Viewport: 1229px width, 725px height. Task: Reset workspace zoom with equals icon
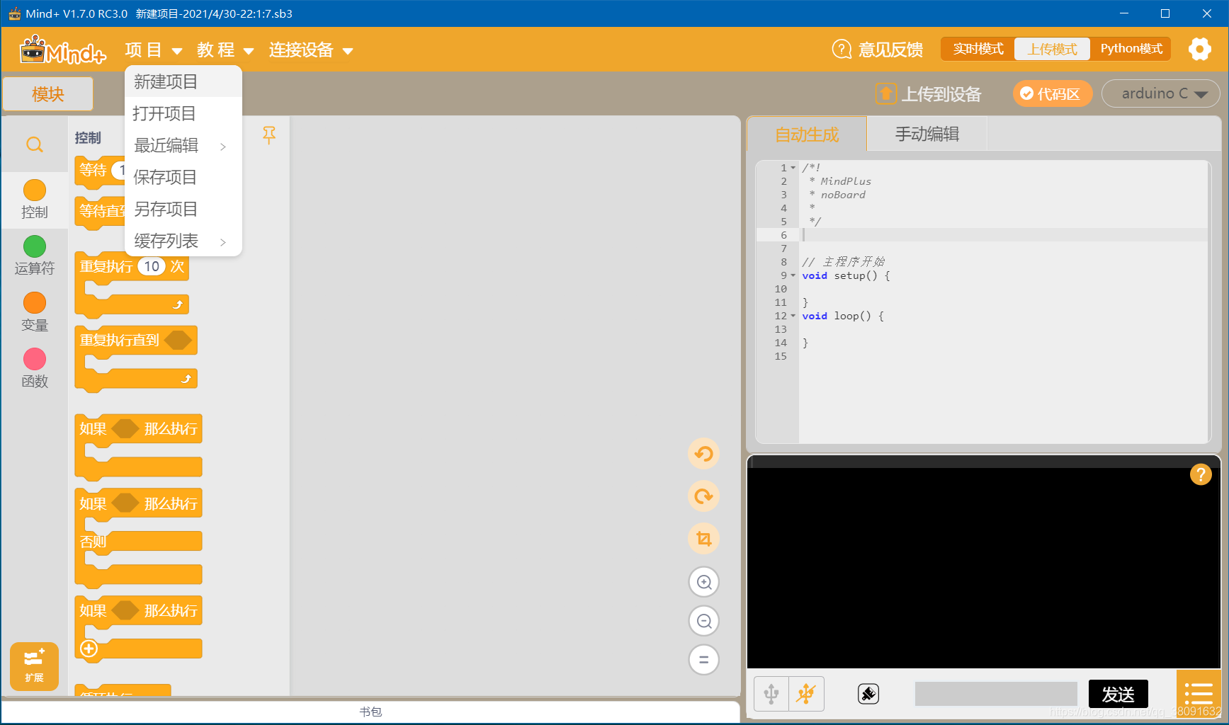pos(704,660)
